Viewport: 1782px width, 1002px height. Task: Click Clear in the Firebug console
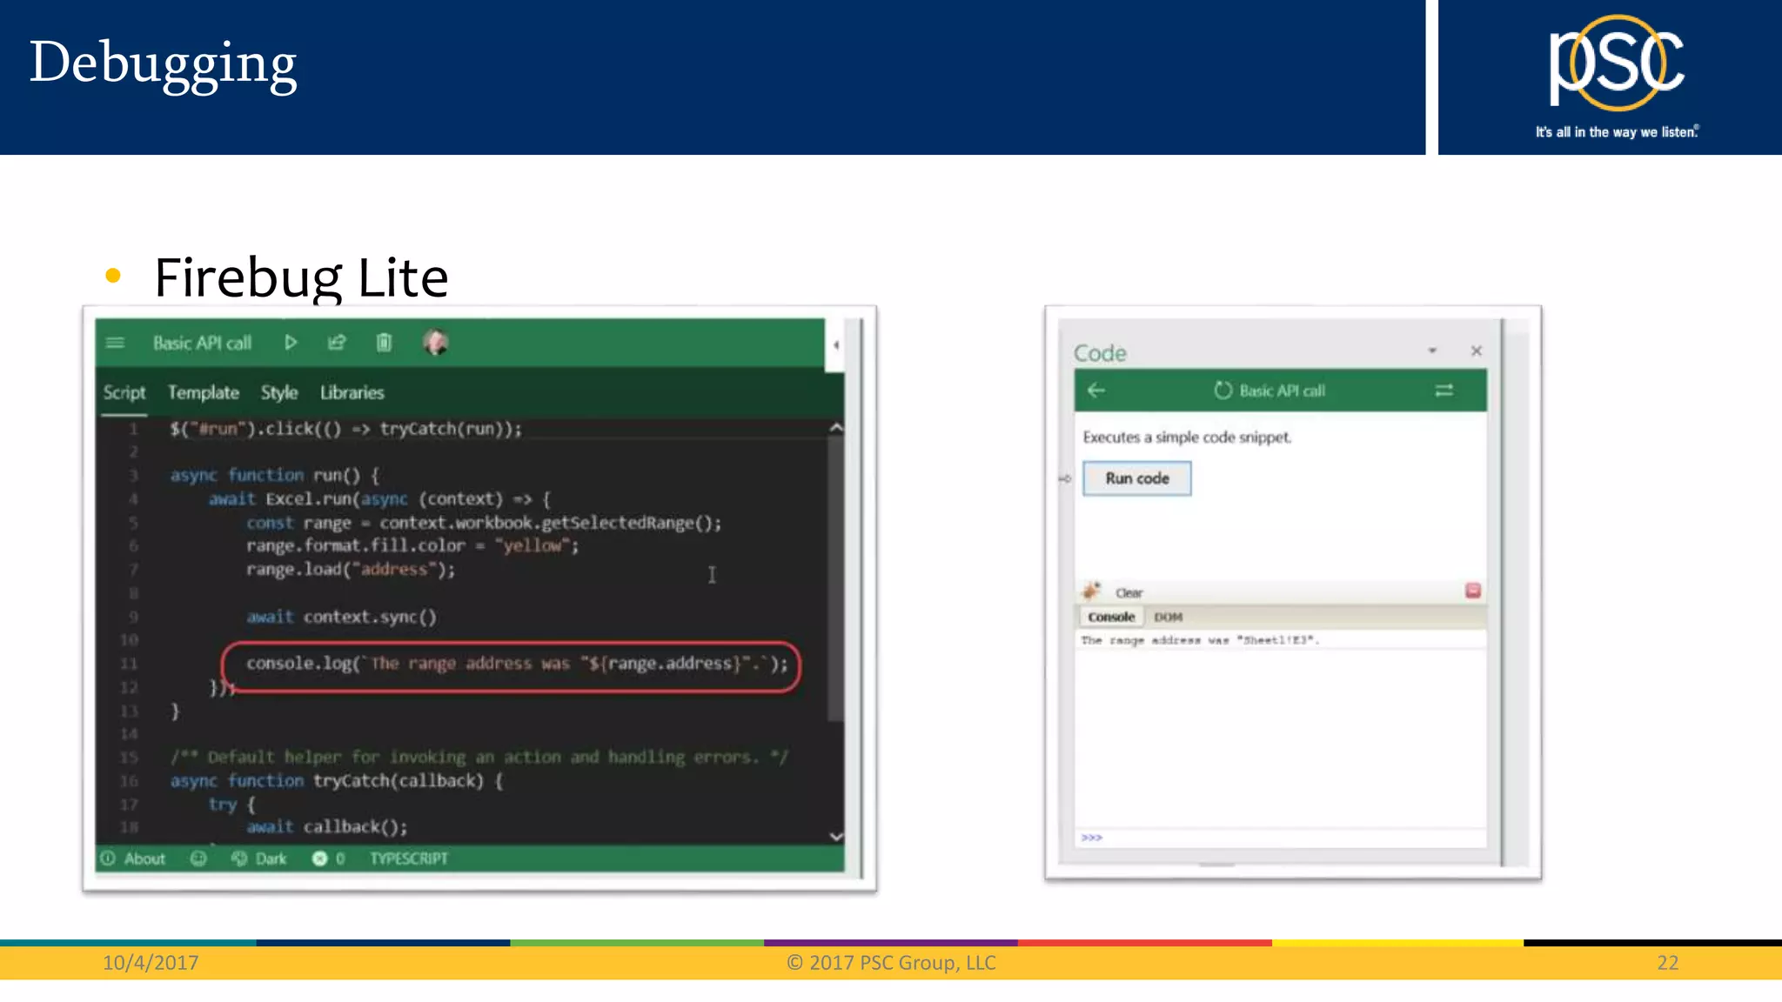[1129, 592]
